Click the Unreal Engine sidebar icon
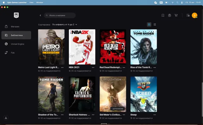Image resolution: width=203 pixels, height=125 pixels. coord(6,44)
